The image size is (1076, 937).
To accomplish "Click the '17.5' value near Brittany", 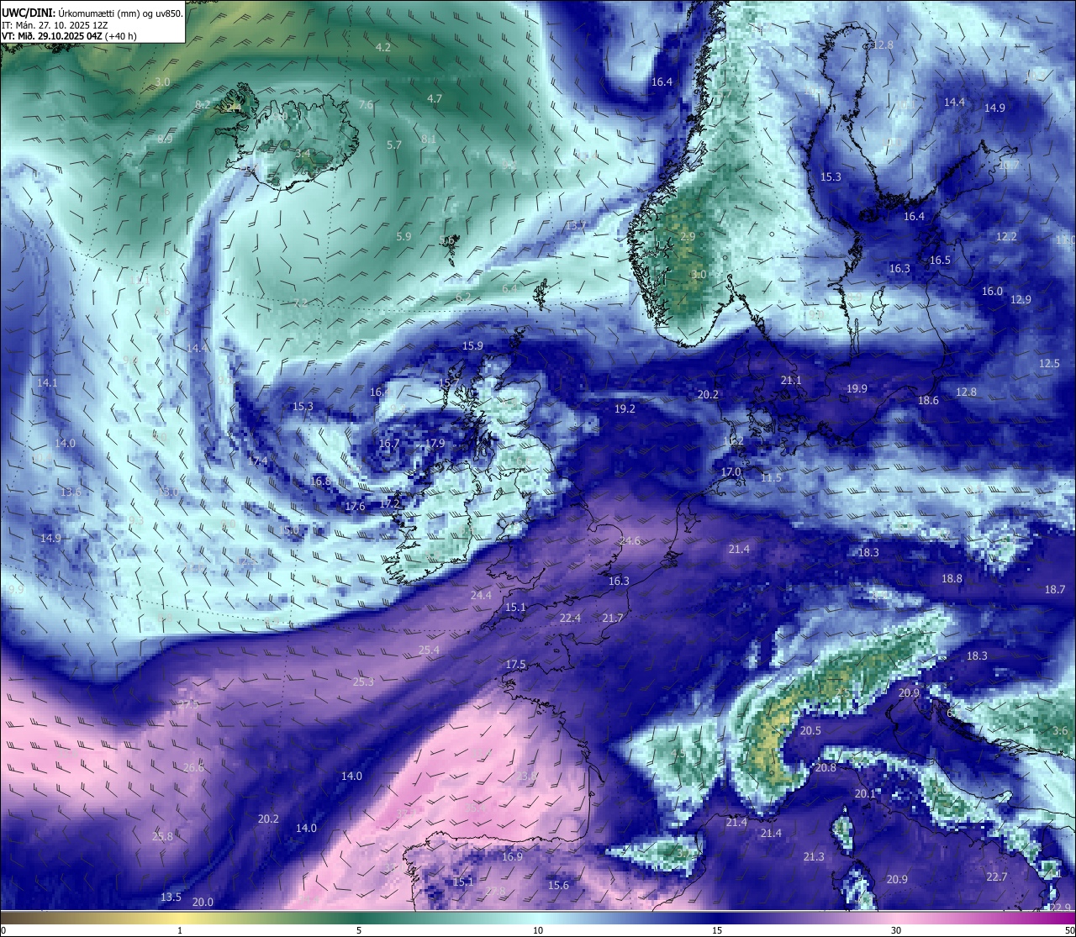I will [515, 665].
